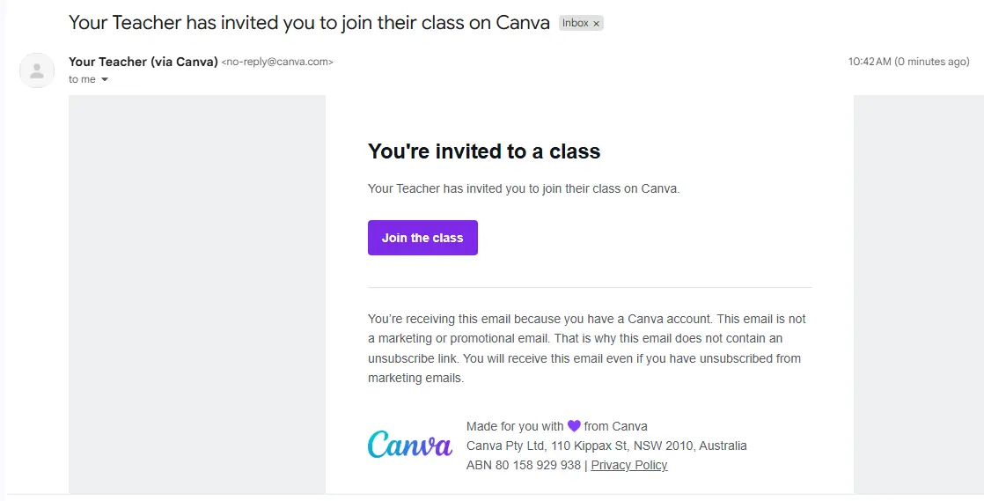The width and height of the screenshot is (984, 501).
Task: Click the 'to me' recipient text
Action: [x=82, y=79]
